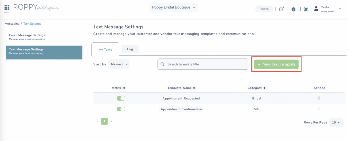Create a New Text Template
Viewport: 348px width, 141px height.
coord(276,64)
